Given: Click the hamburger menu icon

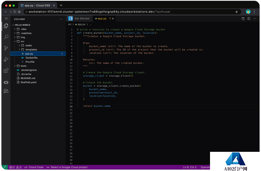Looking at the screenshot, I should point(6,18).
